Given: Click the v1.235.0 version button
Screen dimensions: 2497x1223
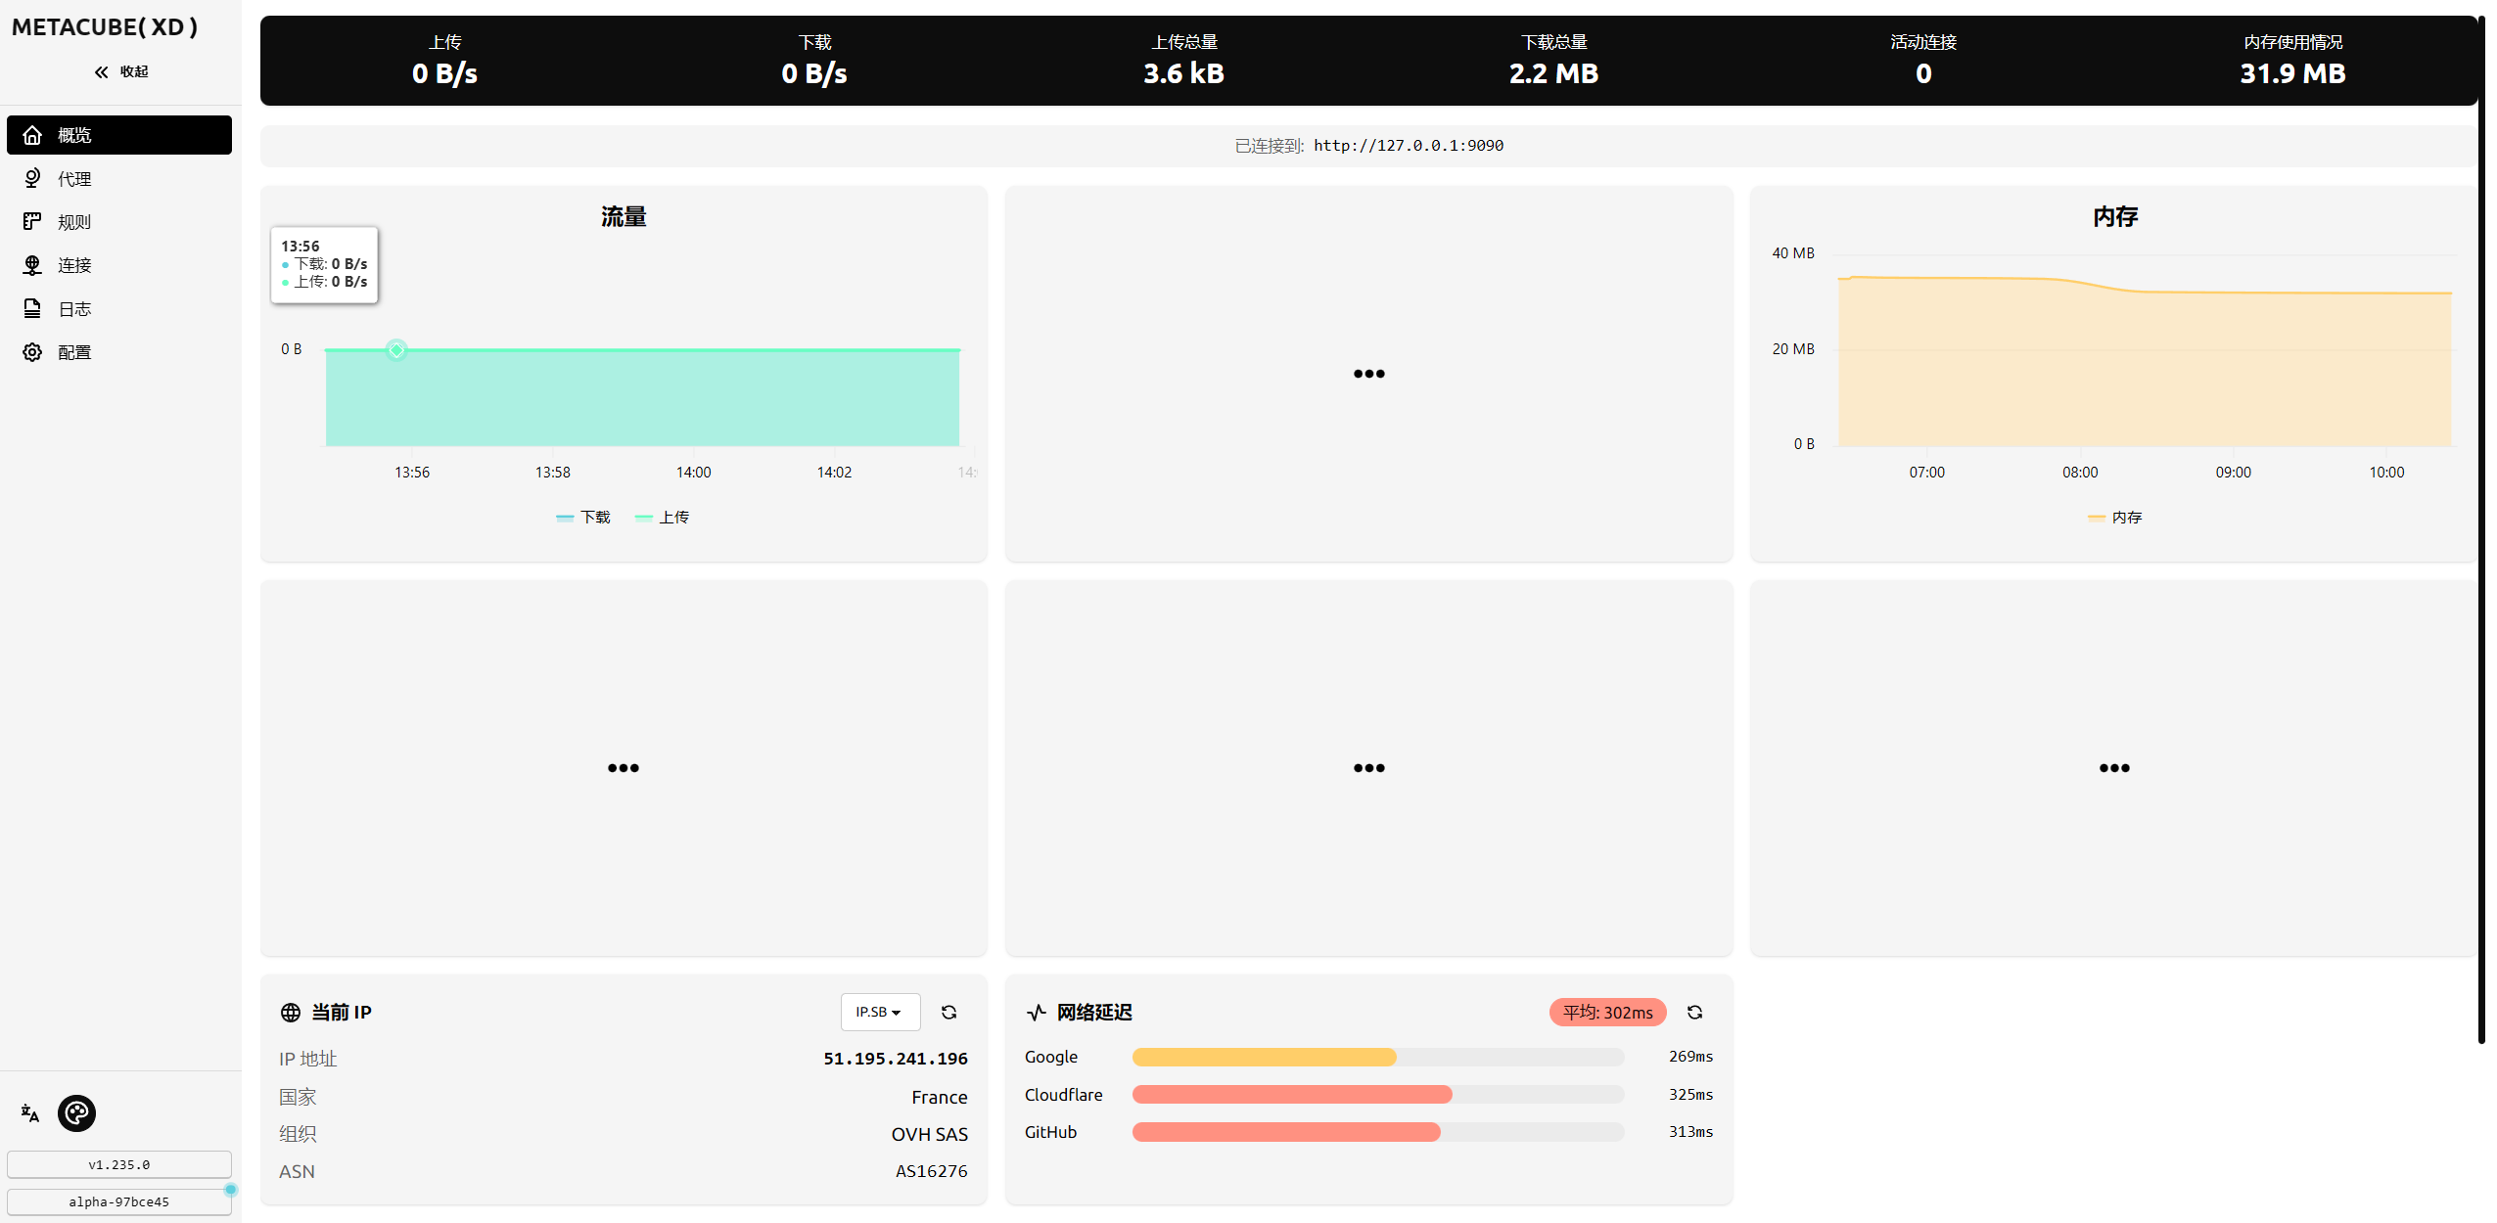Looking at the screenshot, I should point(119,1164).
